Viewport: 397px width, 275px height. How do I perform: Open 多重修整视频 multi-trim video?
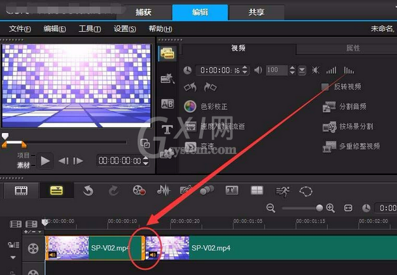[351, 146]
